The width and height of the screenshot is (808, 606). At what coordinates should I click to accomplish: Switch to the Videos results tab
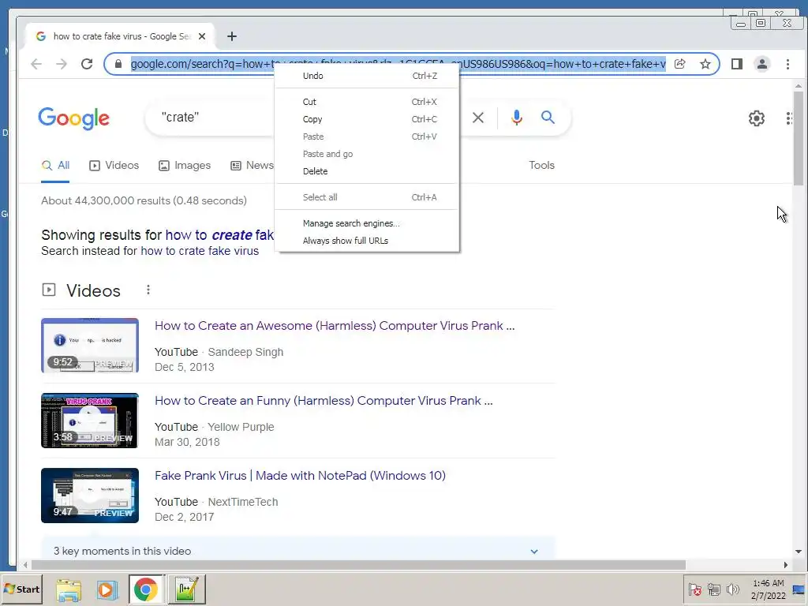pos(114,166)
